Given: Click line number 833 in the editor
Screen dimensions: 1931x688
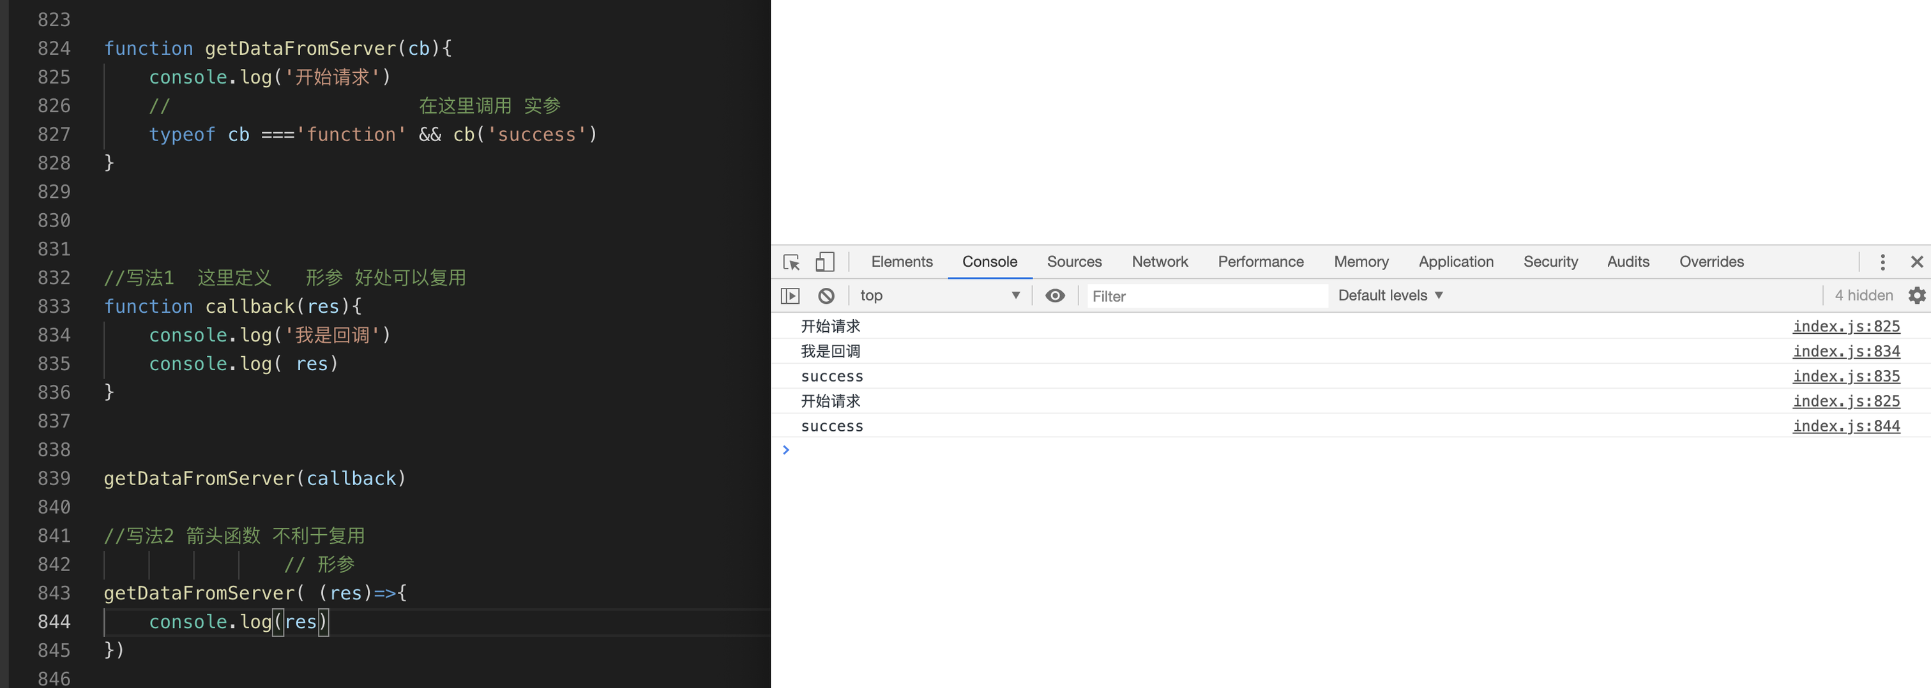Looking at the screenshot, I should [54, 306].
